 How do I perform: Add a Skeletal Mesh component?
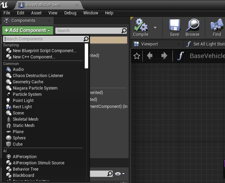[26, 119]
